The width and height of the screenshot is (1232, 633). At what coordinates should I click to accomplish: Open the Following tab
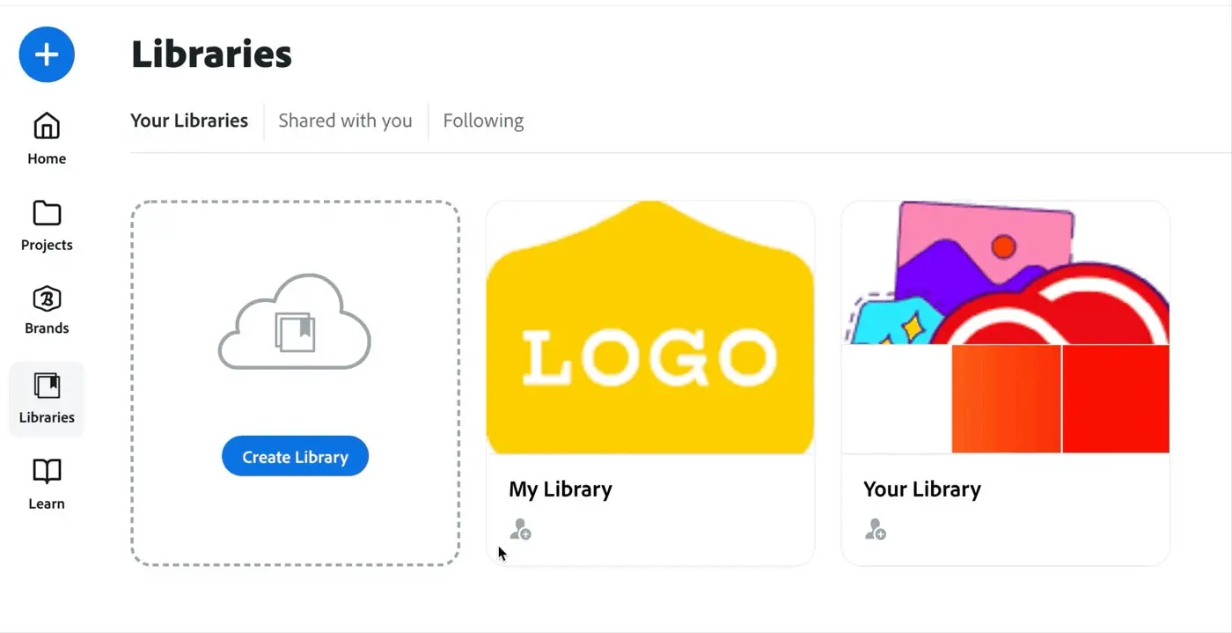pos(482,120)
